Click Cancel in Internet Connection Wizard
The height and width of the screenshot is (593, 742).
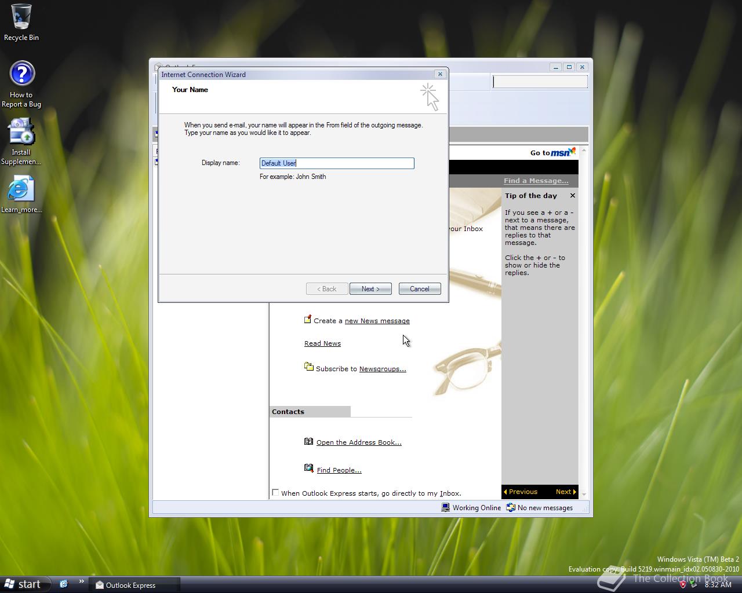point(420,289)
